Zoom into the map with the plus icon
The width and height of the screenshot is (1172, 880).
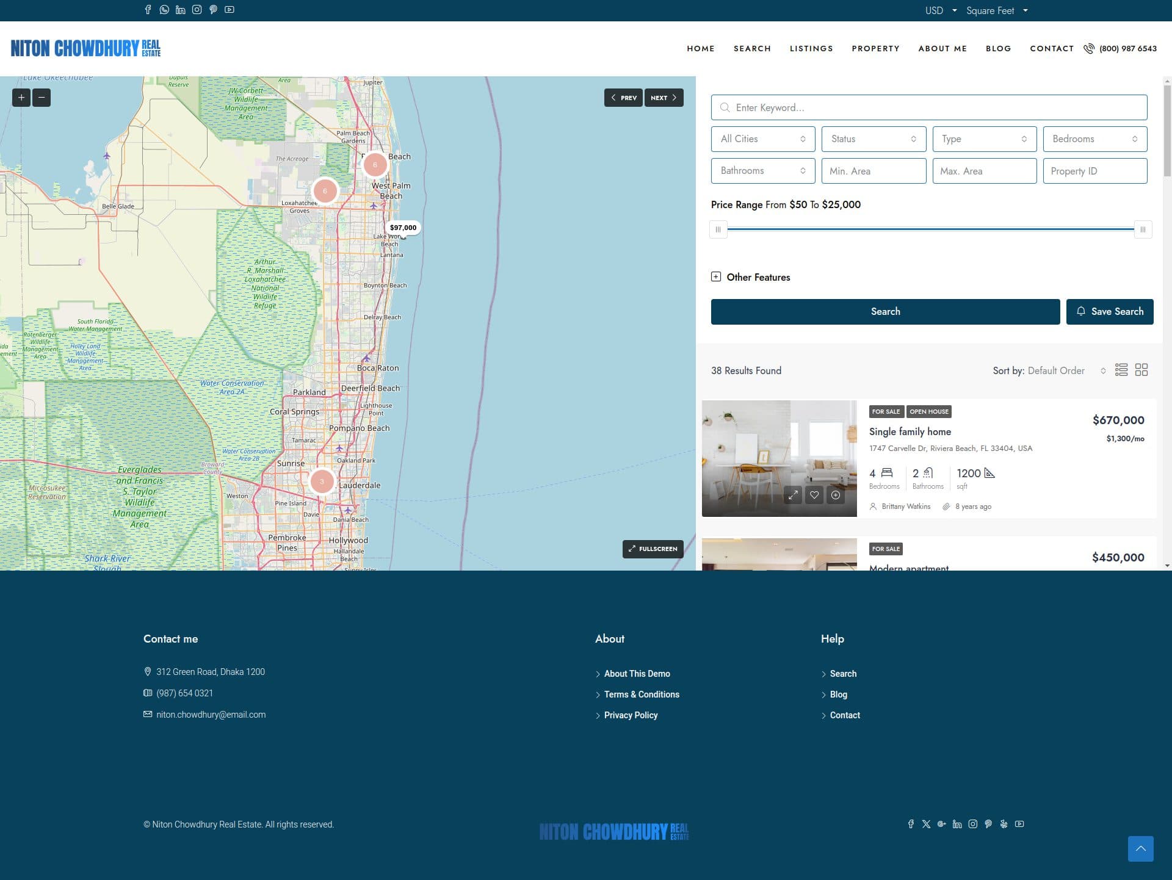coord(21,97)
